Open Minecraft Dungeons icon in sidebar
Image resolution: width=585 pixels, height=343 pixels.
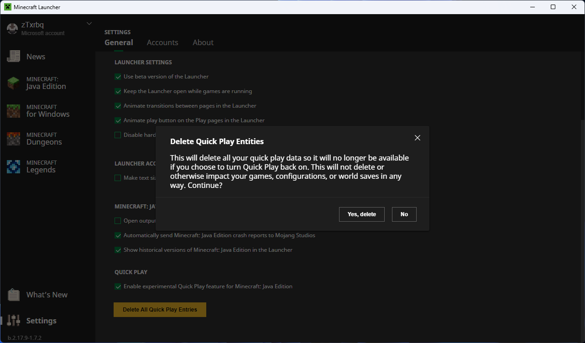click(x=13, y=139)
